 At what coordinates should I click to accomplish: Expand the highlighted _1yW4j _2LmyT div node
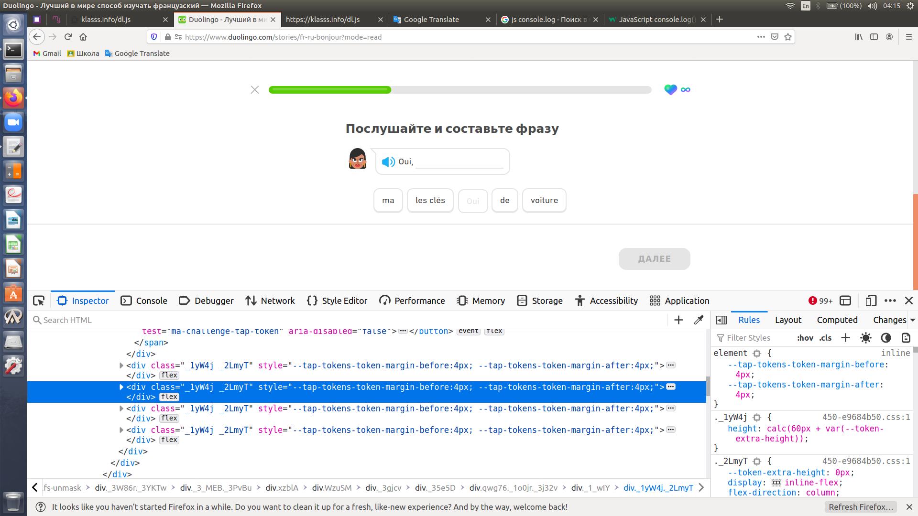click(121, 387)
